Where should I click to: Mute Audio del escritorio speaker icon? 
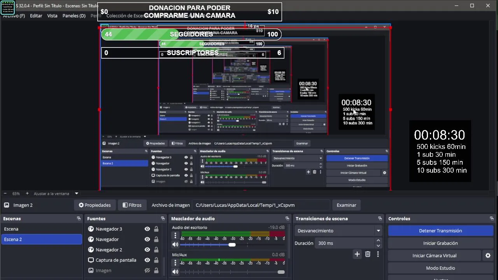[175, 245]
